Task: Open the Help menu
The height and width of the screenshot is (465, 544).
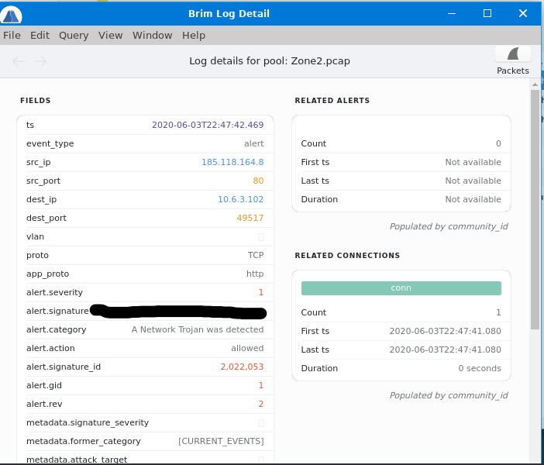Action: click(x=194, y=36)
